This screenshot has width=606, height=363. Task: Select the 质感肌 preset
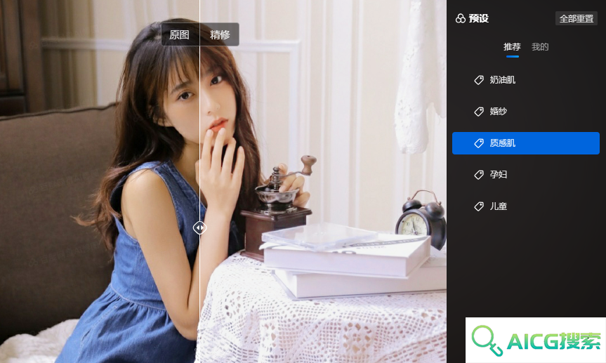coord(526,143)
